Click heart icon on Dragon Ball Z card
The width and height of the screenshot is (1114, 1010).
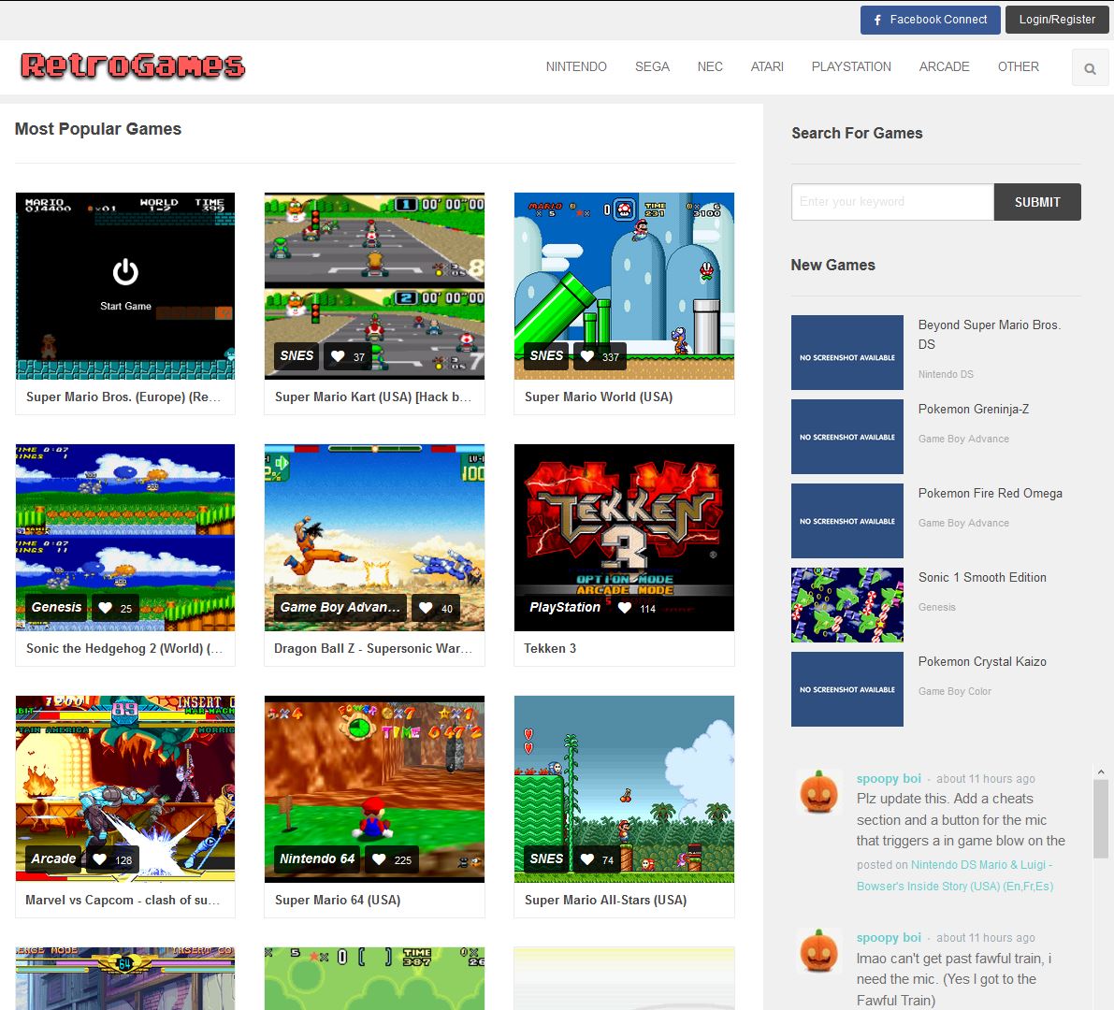click(426, 608)
